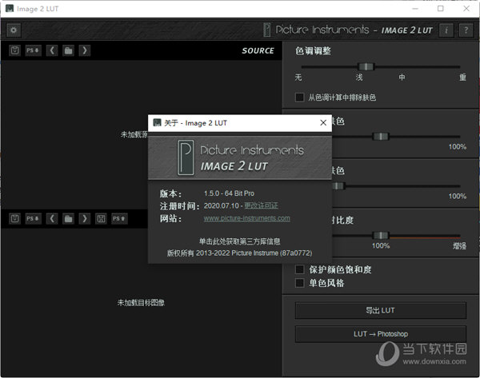Click the contrast slider handle at 100%

(x=381, y=235)
